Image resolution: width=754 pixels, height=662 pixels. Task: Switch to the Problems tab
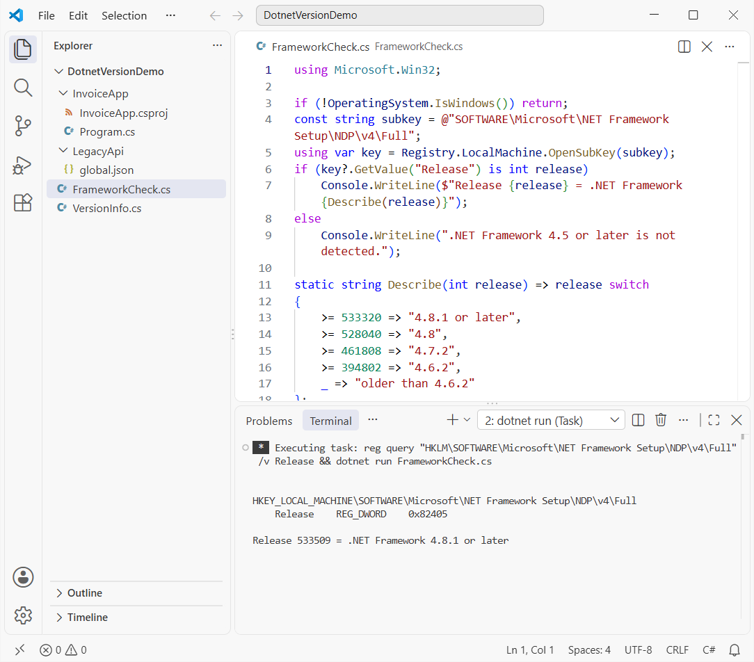tap(268, 421)
